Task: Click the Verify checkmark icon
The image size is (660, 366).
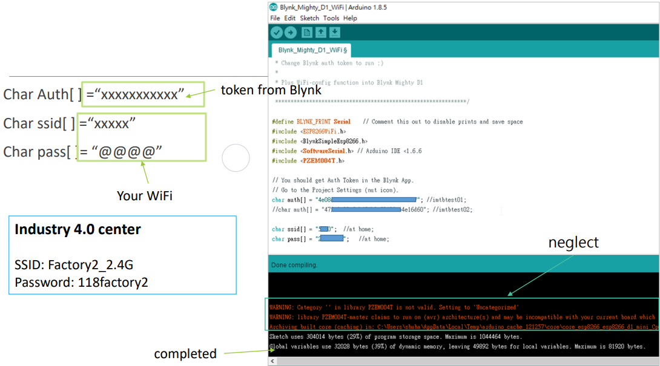Action: [277, 32]
